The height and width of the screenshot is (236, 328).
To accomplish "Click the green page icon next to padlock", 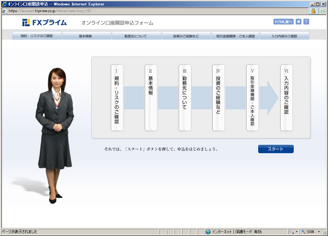I will tap(322, 11).
